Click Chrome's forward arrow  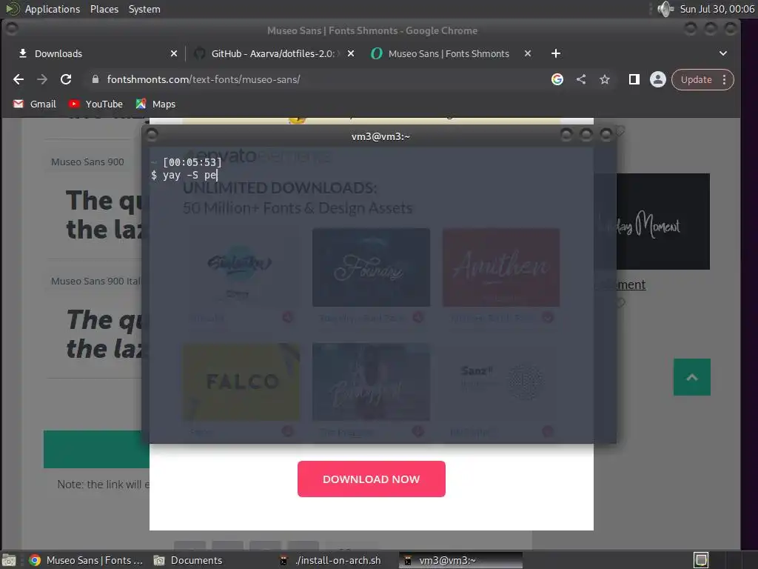[x=42, y=79]
